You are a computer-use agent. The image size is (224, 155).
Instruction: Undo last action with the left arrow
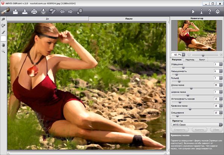coord(62,12)
